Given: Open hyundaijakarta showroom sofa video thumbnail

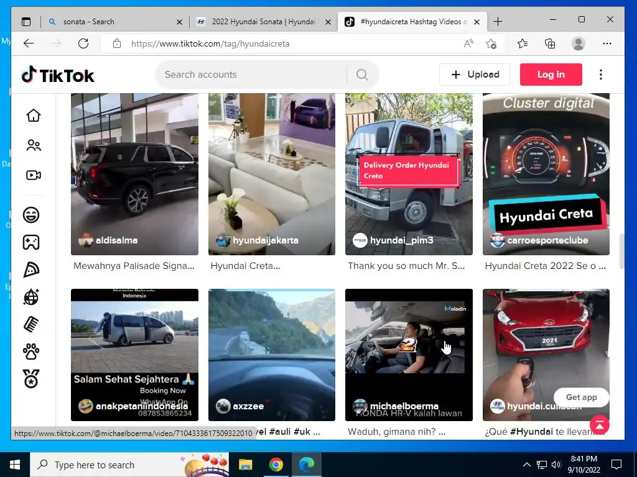Looking at the screenshot, I should [x=272, y=175].
